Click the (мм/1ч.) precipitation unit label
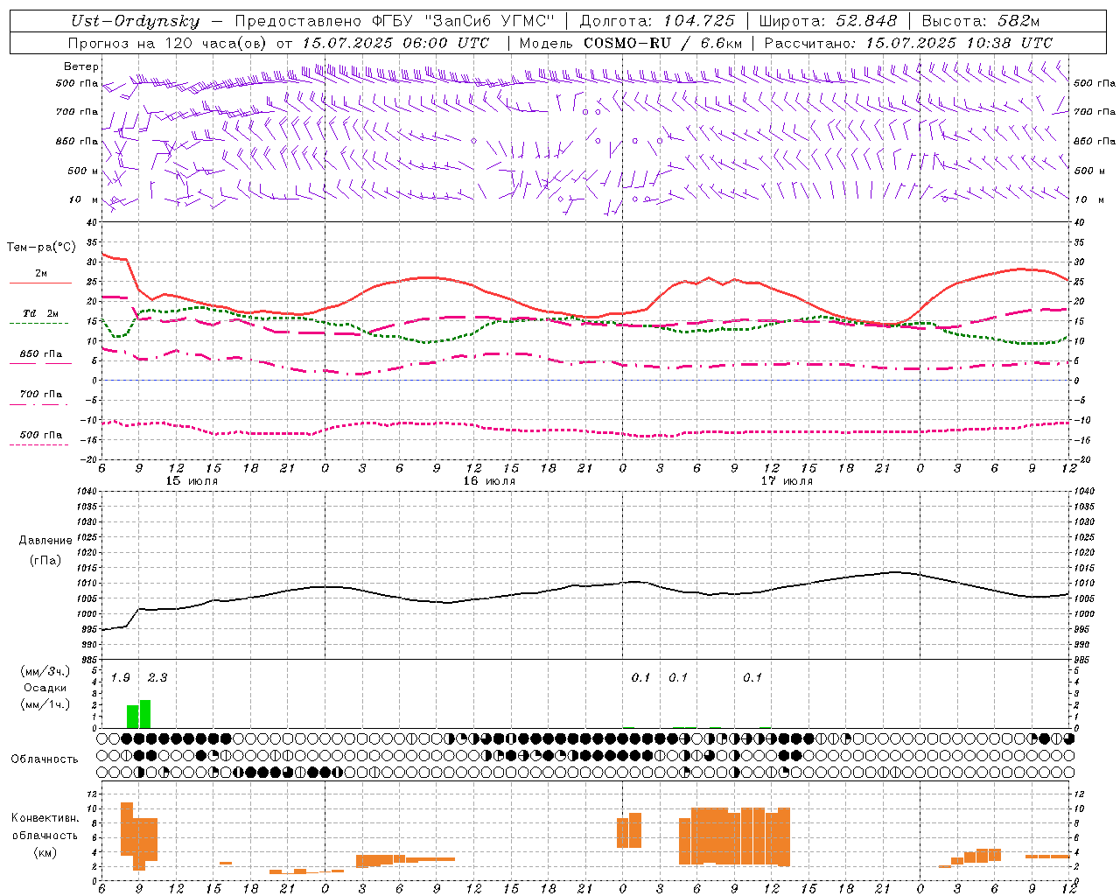This screenshot has width=1120, height=896. [45, 704]
